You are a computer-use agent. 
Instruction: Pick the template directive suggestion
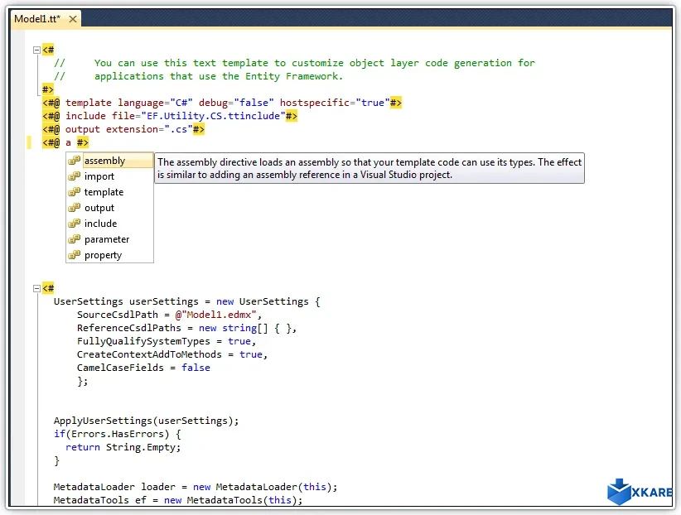[x=110, y=192]
